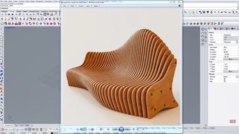Click the Wallpaper Filename browse button
The height and width of the screenshot is (134, 239).
[x=237, y=77]
